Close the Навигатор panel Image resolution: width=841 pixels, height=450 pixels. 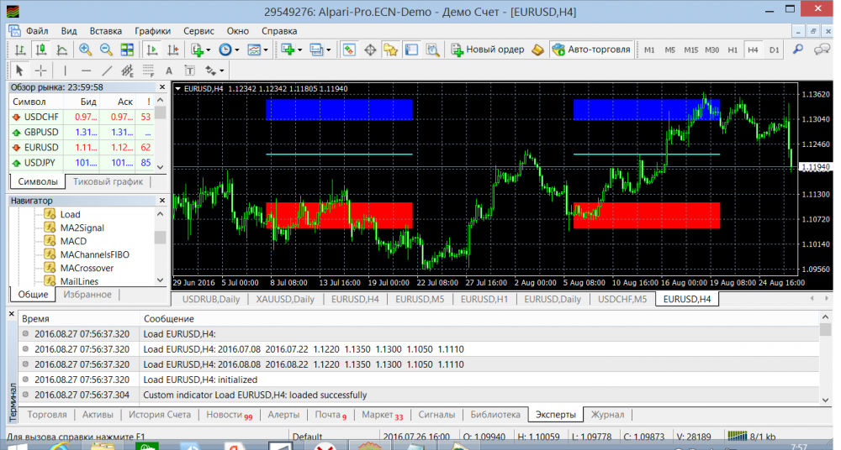[x=162, y=201]
